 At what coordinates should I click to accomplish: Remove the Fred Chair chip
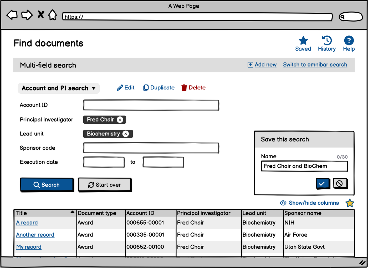point(120,120)
